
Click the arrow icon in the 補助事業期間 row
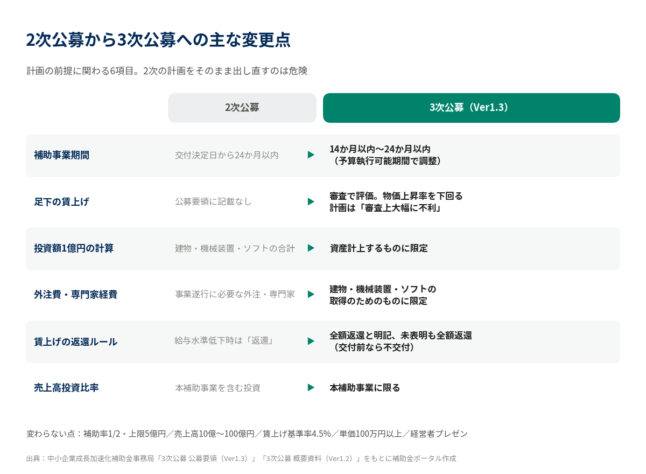(x=311, y=155)
